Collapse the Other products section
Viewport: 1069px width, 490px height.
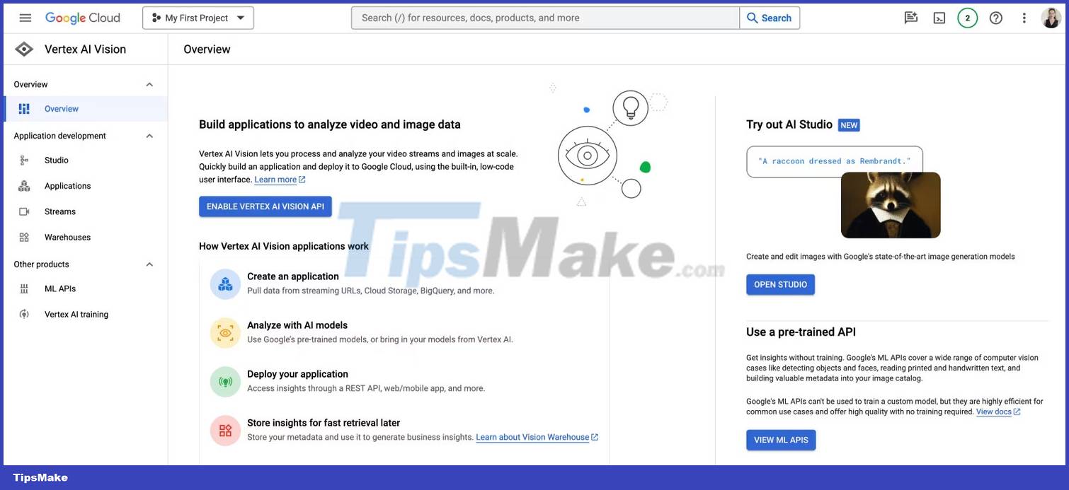(149, 264)
